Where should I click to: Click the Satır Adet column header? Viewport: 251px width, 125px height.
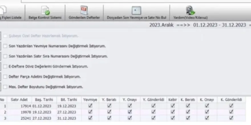(x=19, y=100)
